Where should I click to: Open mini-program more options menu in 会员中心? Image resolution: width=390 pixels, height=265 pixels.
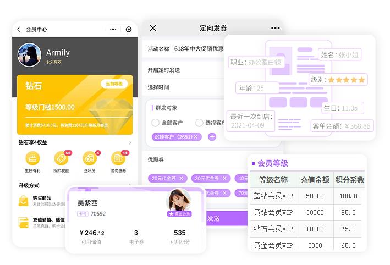pos(113,30)
